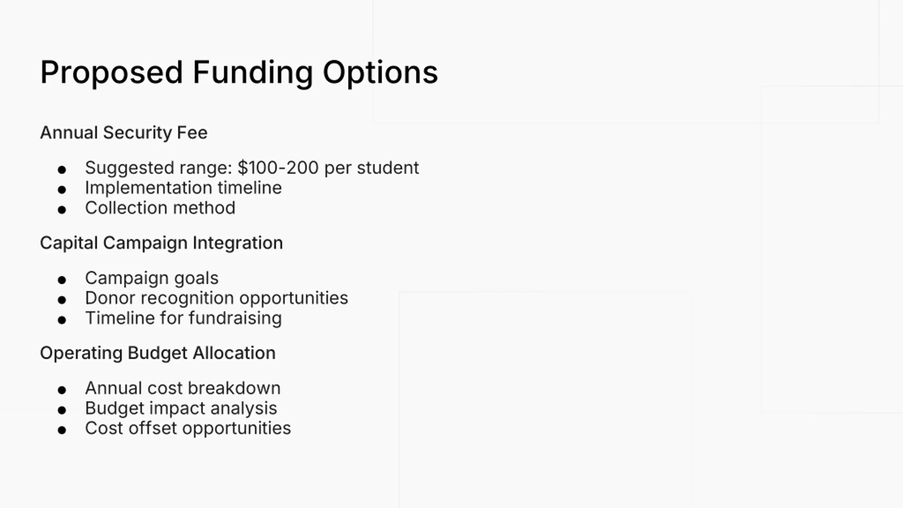The height and width of the screenshot is (508, 903).
Task: Click the bullet marker before 'Cost offset opportunities'
Action: pyautogui.click(x=62, y=430)
